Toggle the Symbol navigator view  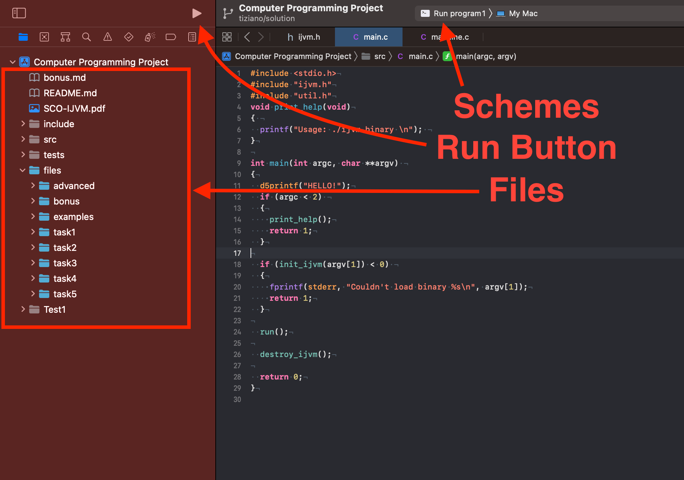65,37
